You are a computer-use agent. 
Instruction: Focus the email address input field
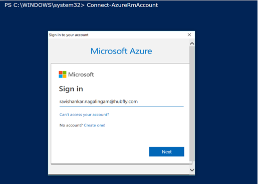coord(121,101)
